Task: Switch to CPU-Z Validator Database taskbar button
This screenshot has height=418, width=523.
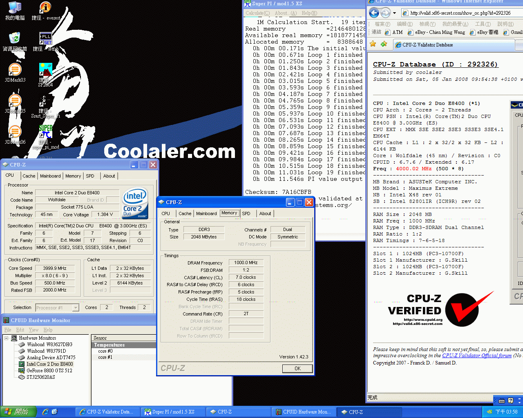Action: 107,412
